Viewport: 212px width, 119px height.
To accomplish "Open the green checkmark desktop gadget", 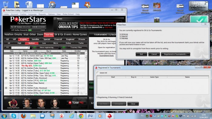I will (199, 19).
